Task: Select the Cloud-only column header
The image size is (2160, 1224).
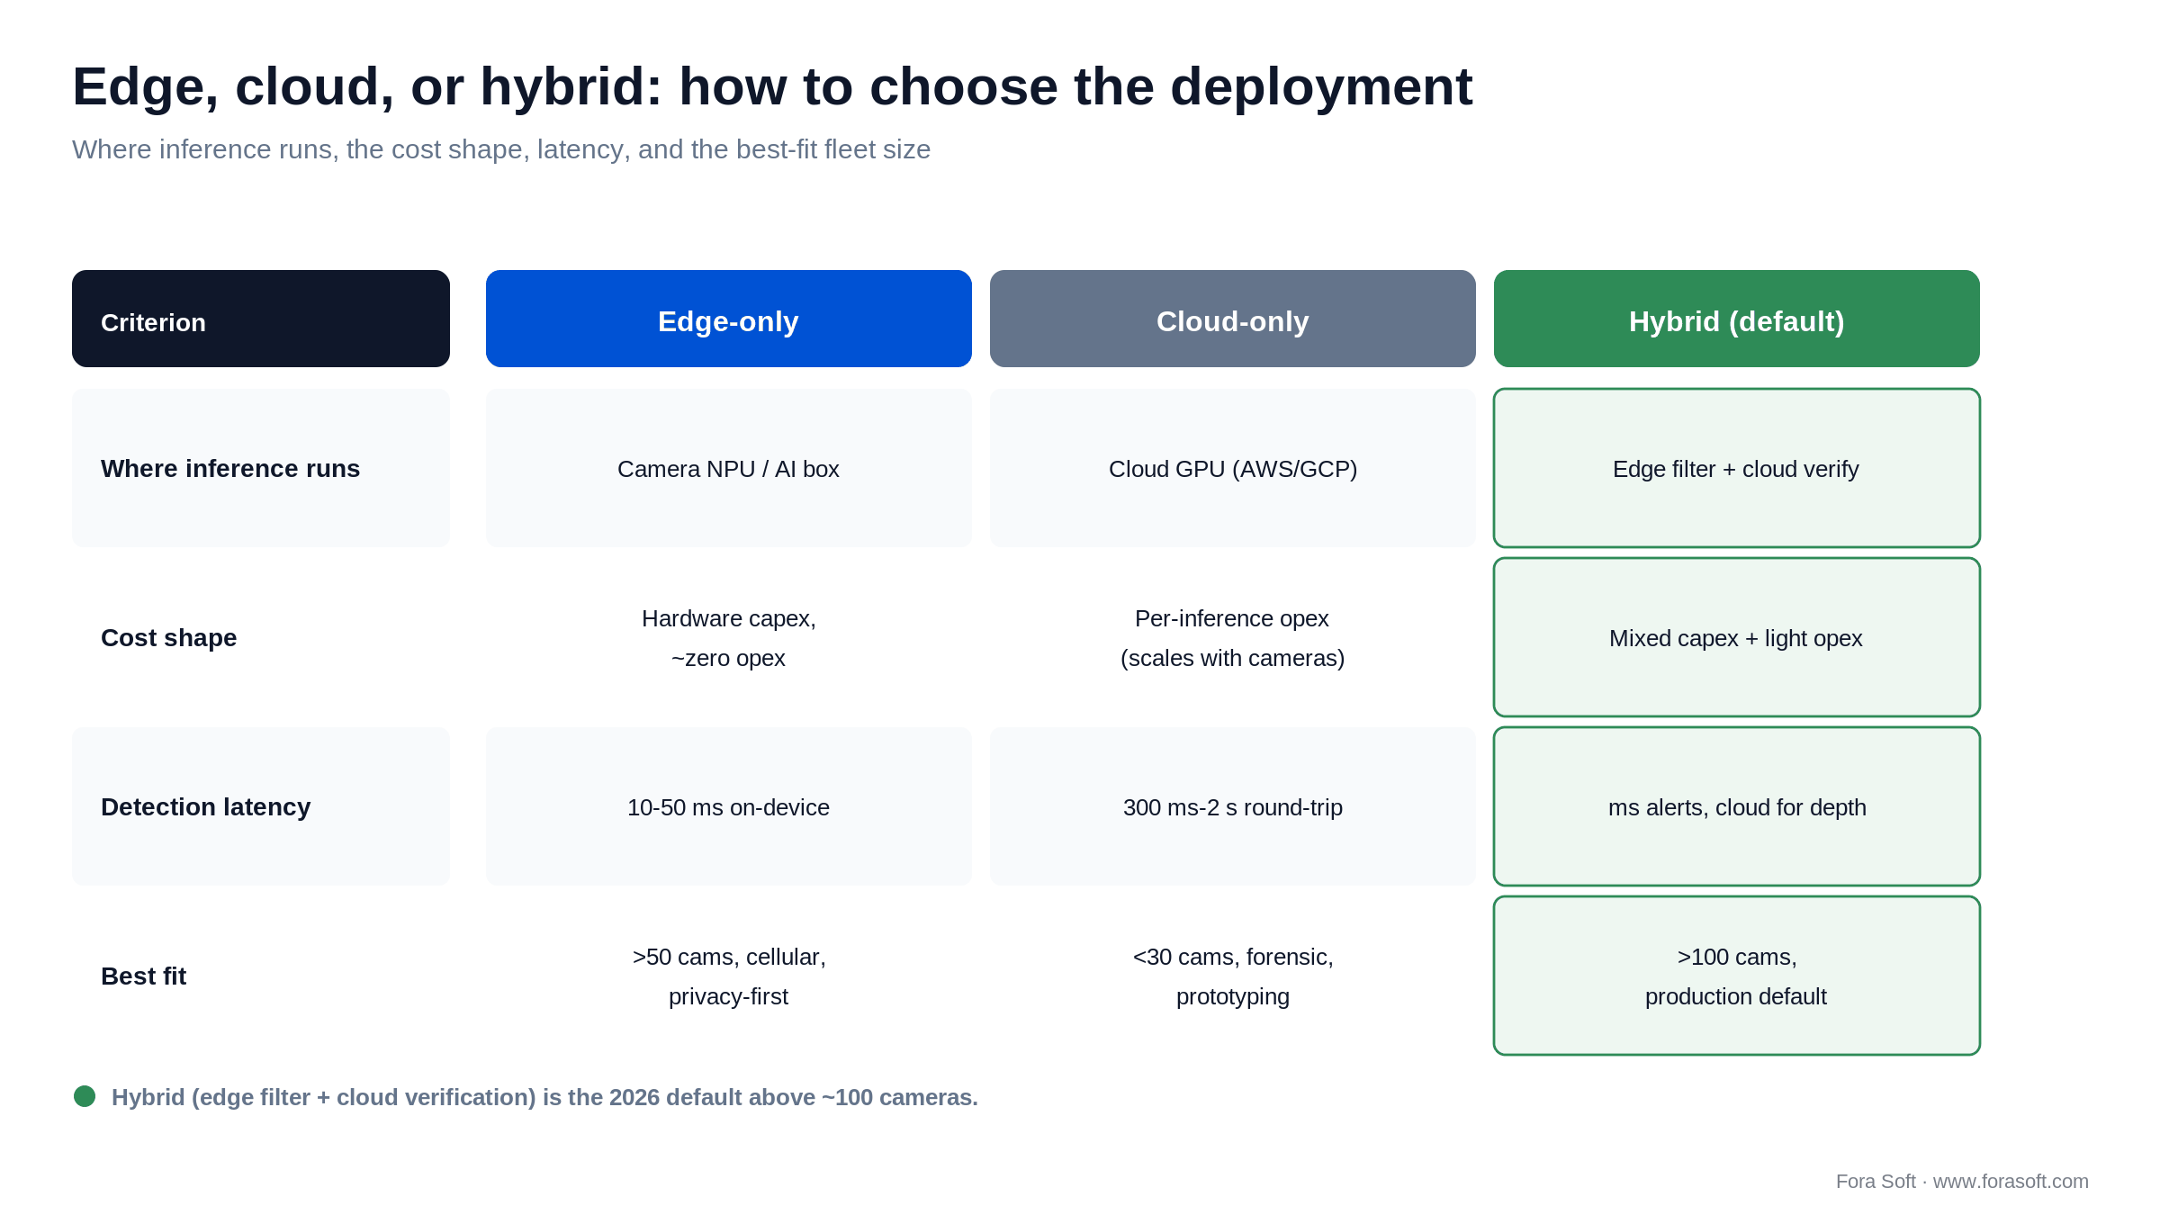Action: pyautogui.click(x=1233, y=319)
